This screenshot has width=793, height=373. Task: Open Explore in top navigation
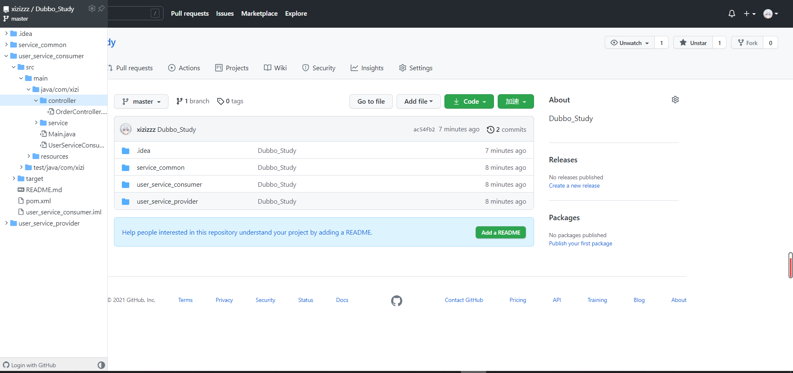296,13
